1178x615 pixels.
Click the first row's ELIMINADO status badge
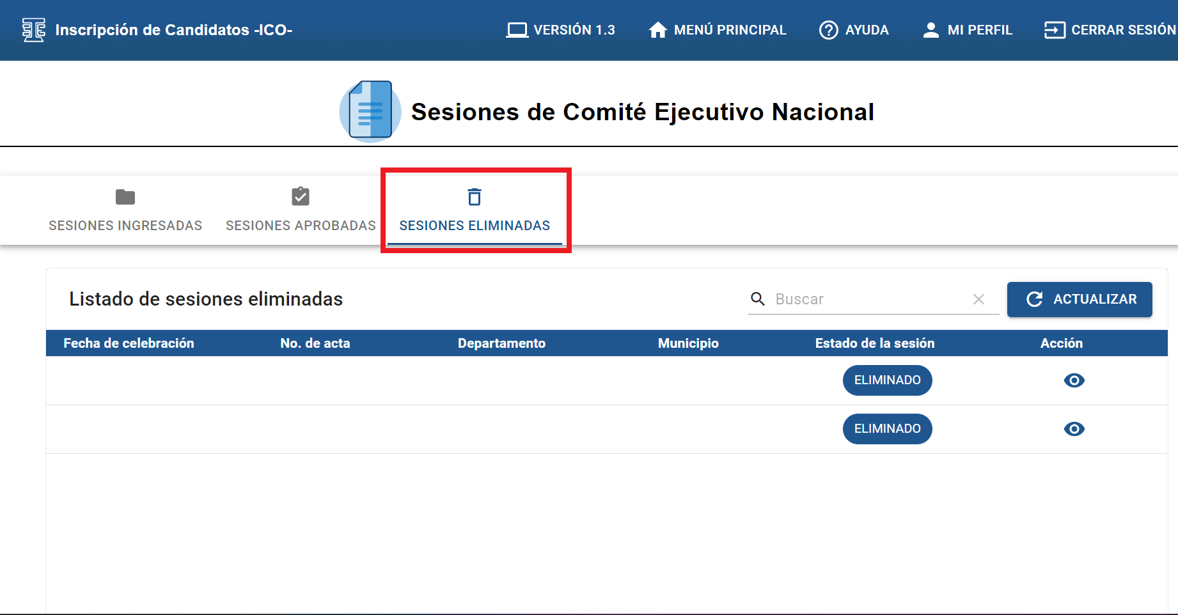pos(887,380)
